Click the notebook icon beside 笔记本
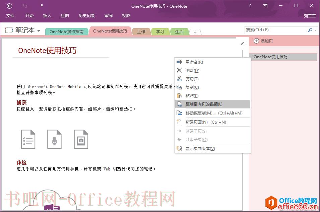This screenshot has height=212, width=320. click(x=9, y=30)
